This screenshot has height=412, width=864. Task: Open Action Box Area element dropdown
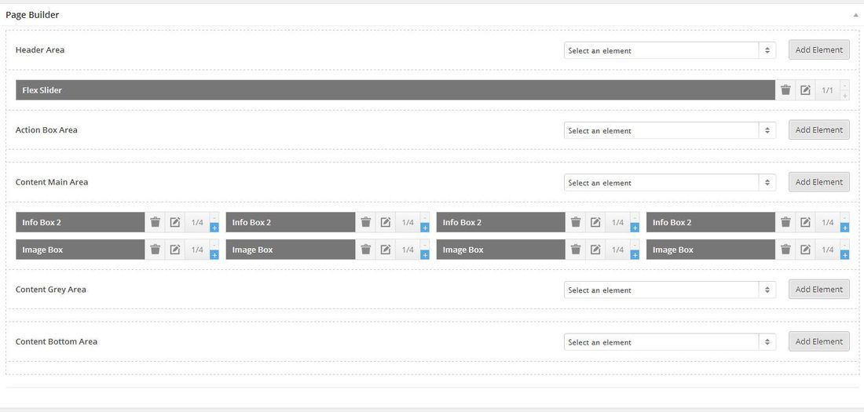coord(669,130)
